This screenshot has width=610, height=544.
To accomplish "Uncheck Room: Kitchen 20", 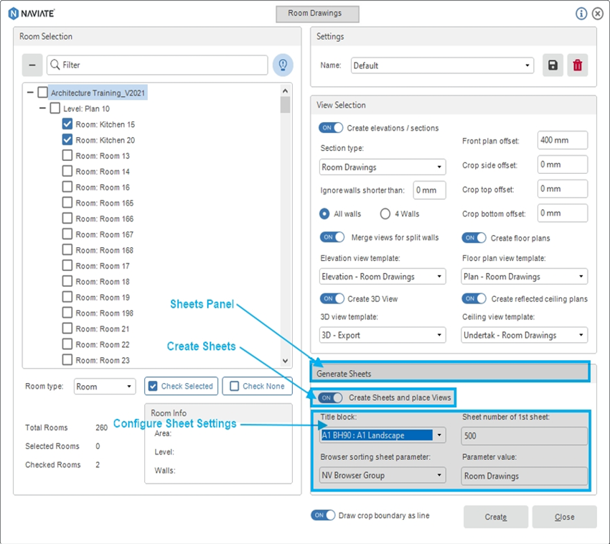I will click(67, 140).
